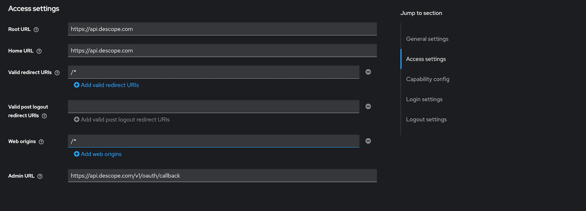Click Add web origins
Screen dimensions: 586x211
coord(101,154)
